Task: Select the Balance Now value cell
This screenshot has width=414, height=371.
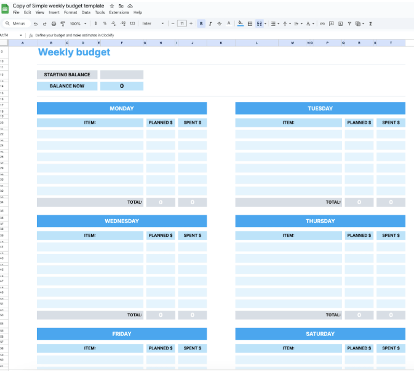Action: [x=122, y=86]
